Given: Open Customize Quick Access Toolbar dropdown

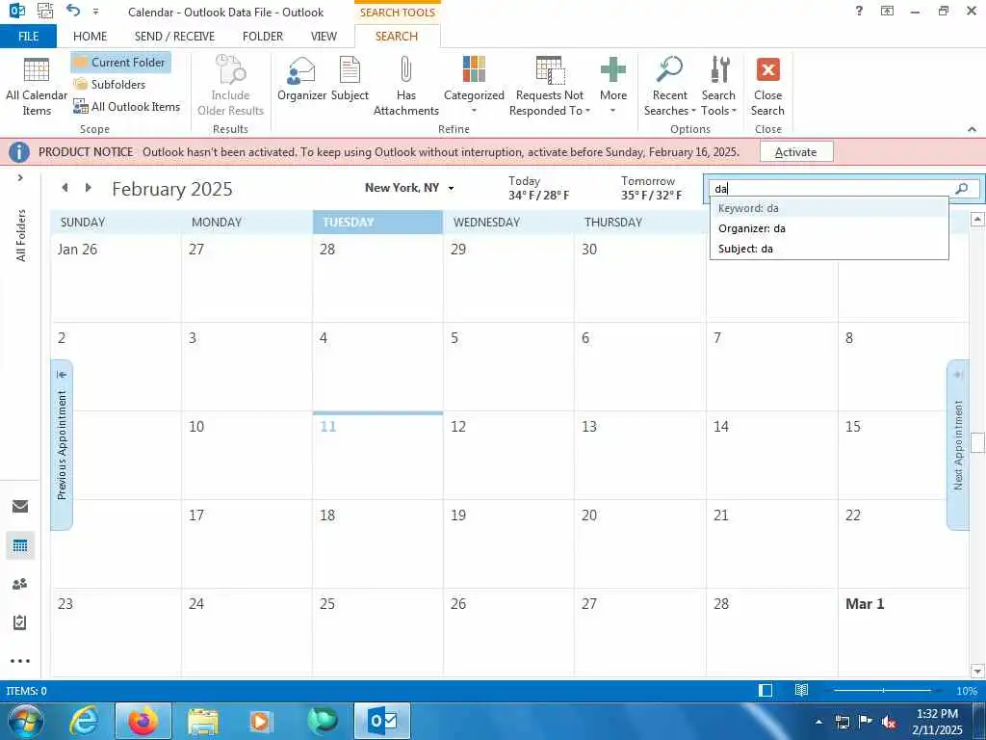Looking at the screenshot, I should (95, 12).
